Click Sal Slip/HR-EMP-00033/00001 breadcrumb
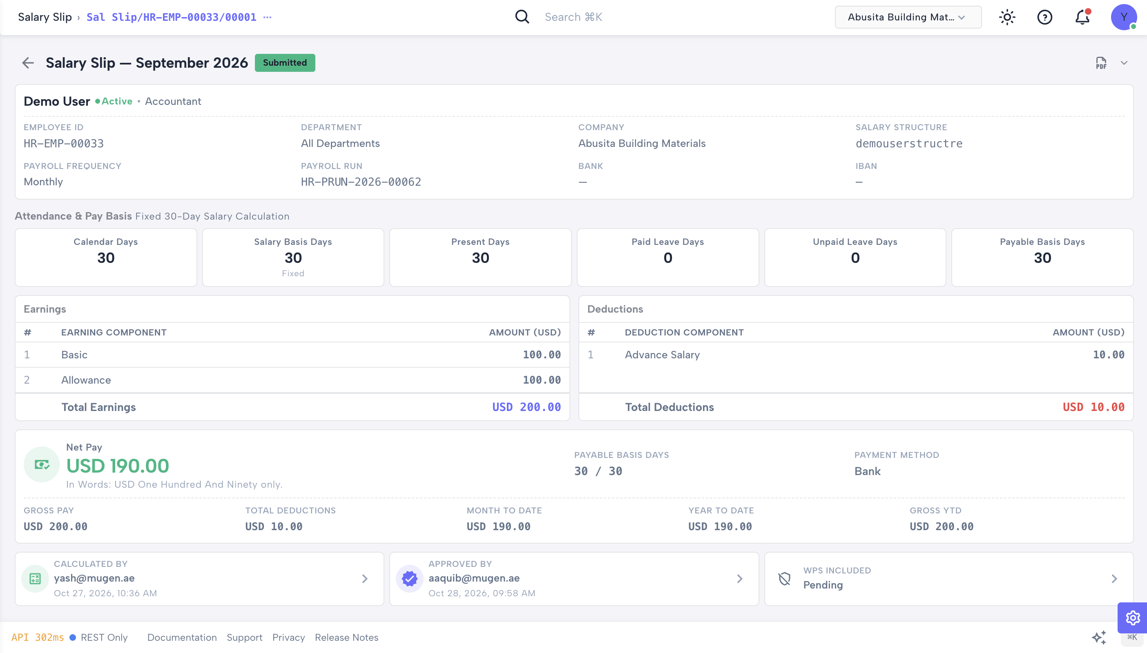The height and width of the screenshot is (653, 1147). coord(172,17)
